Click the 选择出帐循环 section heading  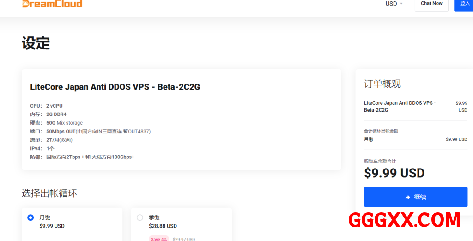49,193
